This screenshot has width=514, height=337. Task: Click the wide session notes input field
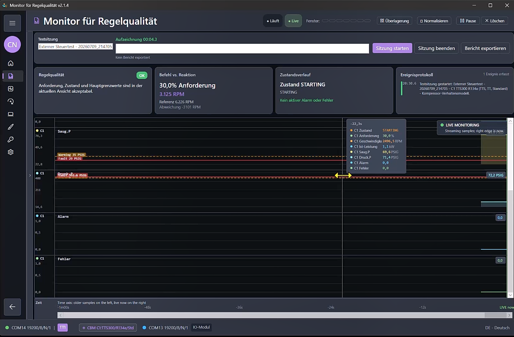[242, 48]
